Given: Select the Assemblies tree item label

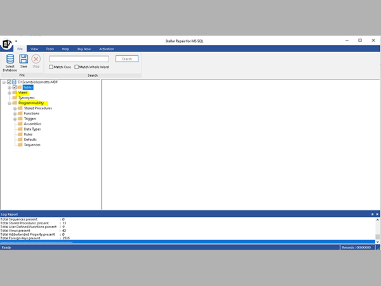Looking at the screenshot, I should click(32, 124).
